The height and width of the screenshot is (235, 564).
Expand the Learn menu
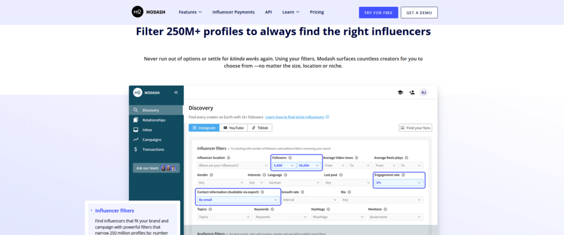[291, 12]
